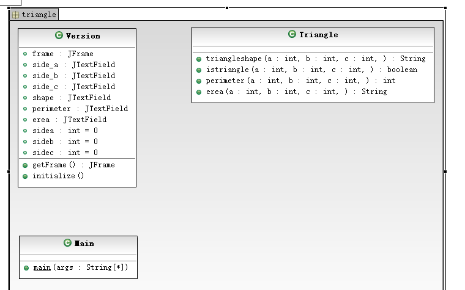Select the side_a : JTextField attribute
This screenshot has width=465, height=290.
(x=73, y=65)
